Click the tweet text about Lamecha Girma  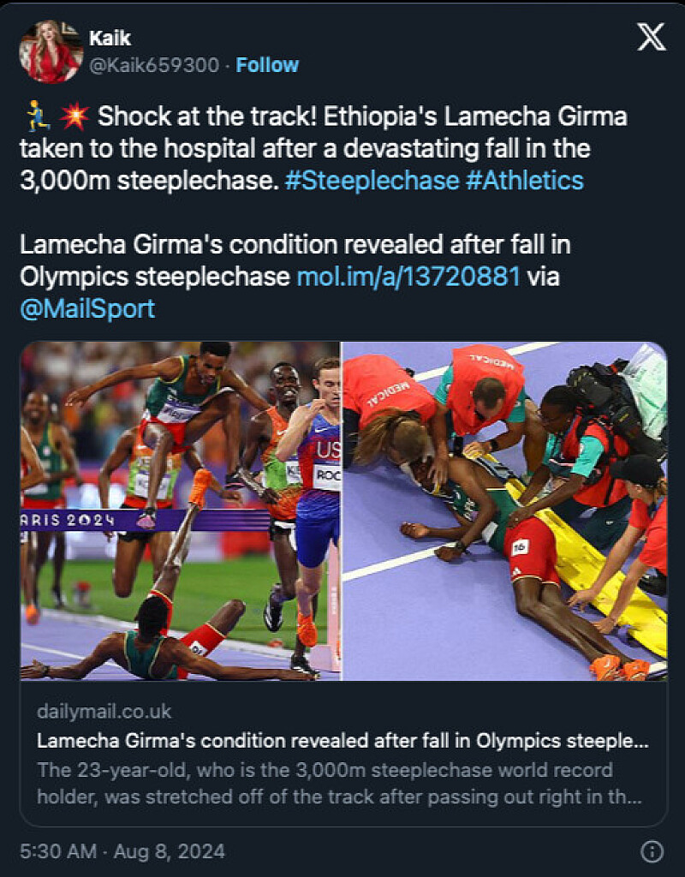point(323,149)
